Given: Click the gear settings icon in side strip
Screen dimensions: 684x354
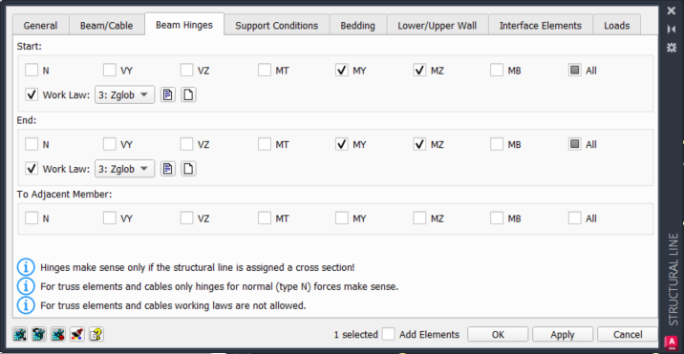Looking at the screenshot, I should click(672, 48).
